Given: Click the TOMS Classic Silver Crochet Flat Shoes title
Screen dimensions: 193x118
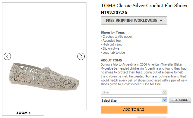Looking at the screenshot, I should (x=144, y=6).
